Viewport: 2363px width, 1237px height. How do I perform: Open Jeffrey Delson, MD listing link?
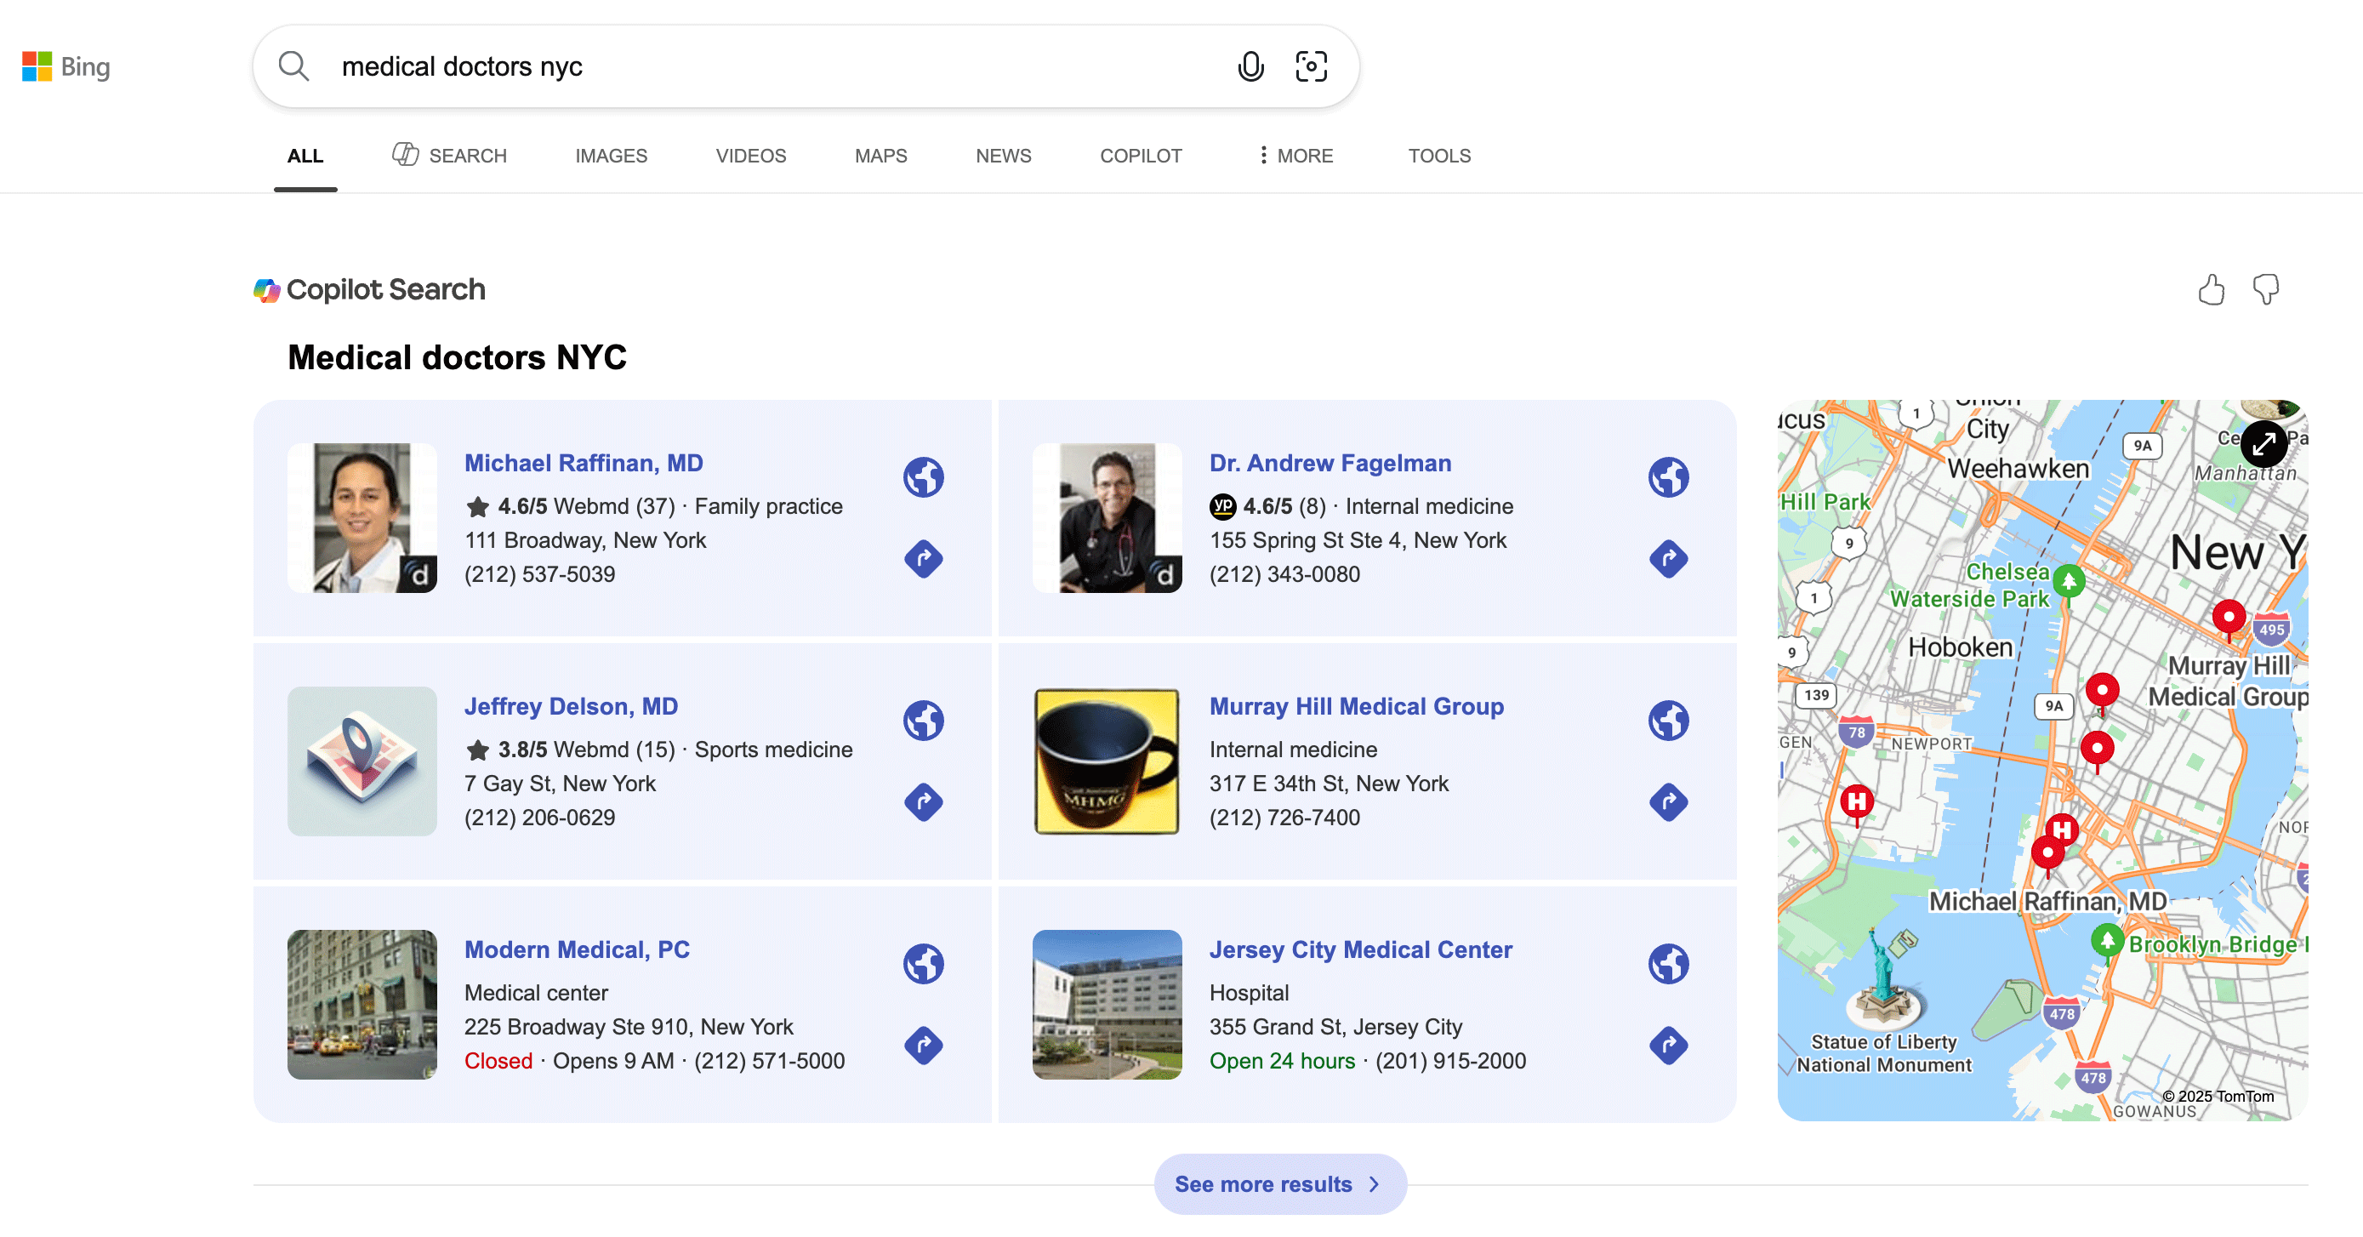(571, 707)
